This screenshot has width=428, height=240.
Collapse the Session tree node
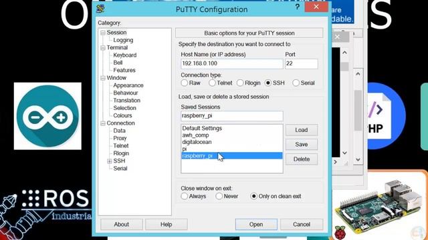tap(103, 33)
